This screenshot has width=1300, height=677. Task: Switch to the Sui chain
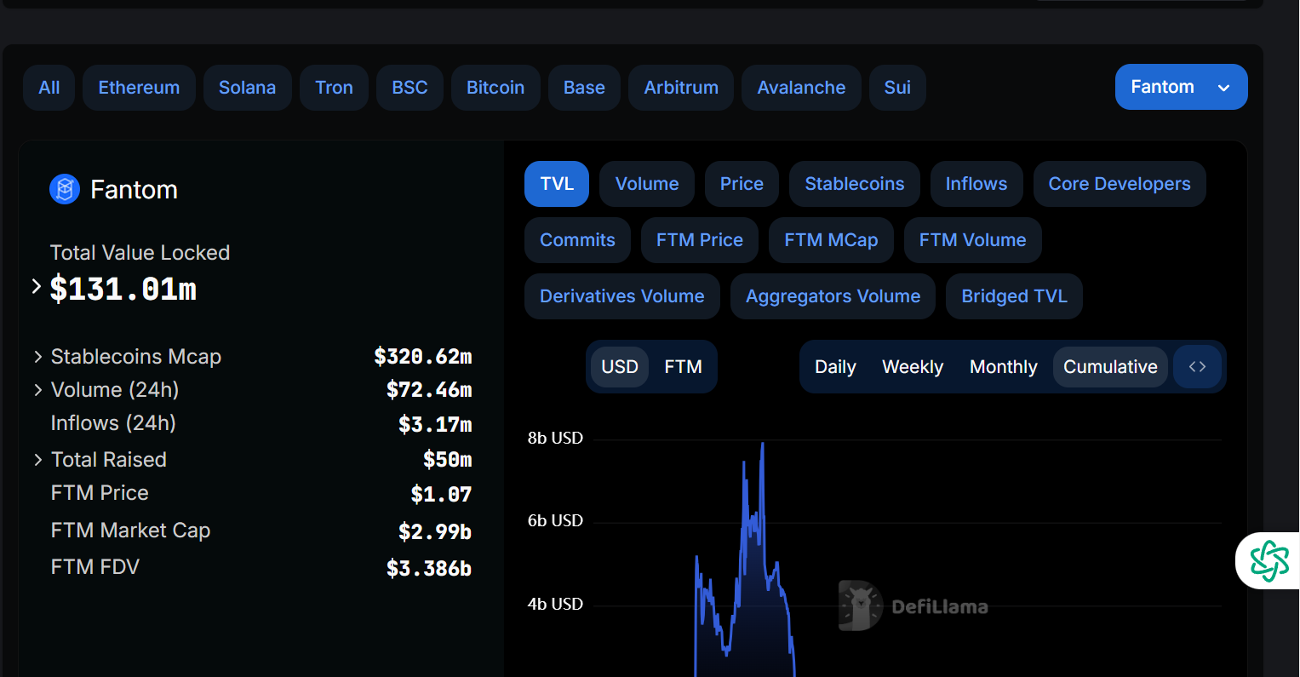(x=897, y=88)
